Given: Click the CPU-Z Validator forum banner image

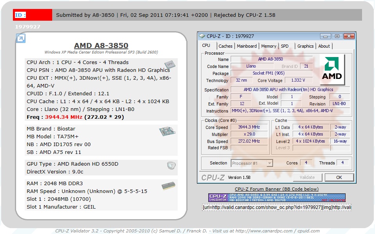Looking at the screenshot, I should click(277, 198).
